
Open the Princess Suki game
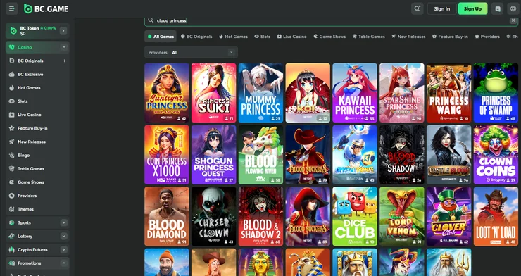click(x=213, y=93)
